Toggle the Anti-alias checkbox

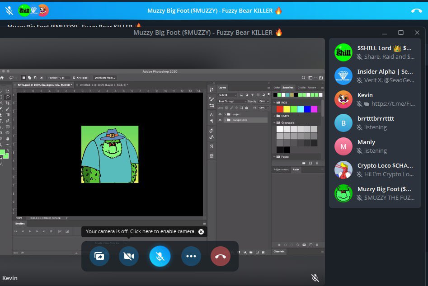pos(74,78)
